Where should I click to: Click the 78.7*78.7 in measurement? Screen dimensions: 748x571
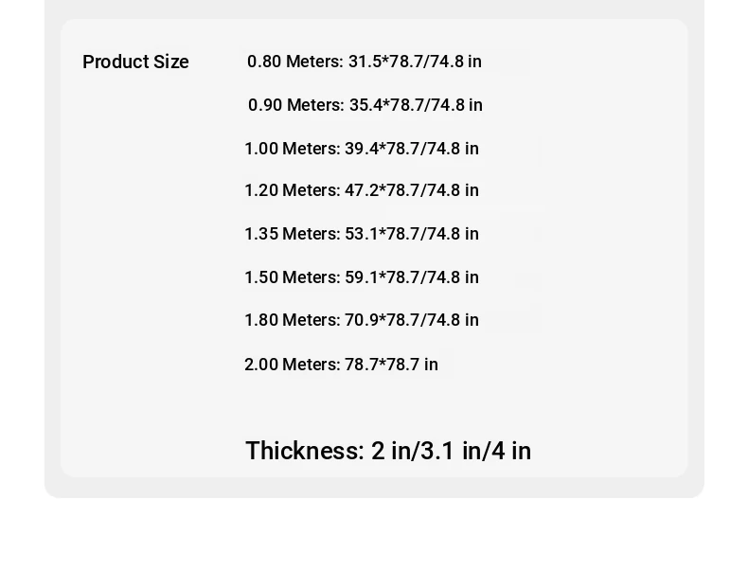pos(391,365)
